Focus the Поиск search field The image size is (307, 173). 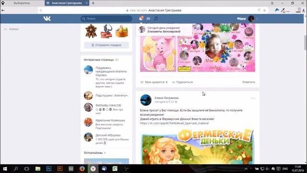[106, 19]
